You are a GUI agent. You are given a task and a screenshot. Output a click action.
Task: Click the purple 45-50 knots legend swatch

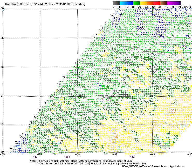177,3
